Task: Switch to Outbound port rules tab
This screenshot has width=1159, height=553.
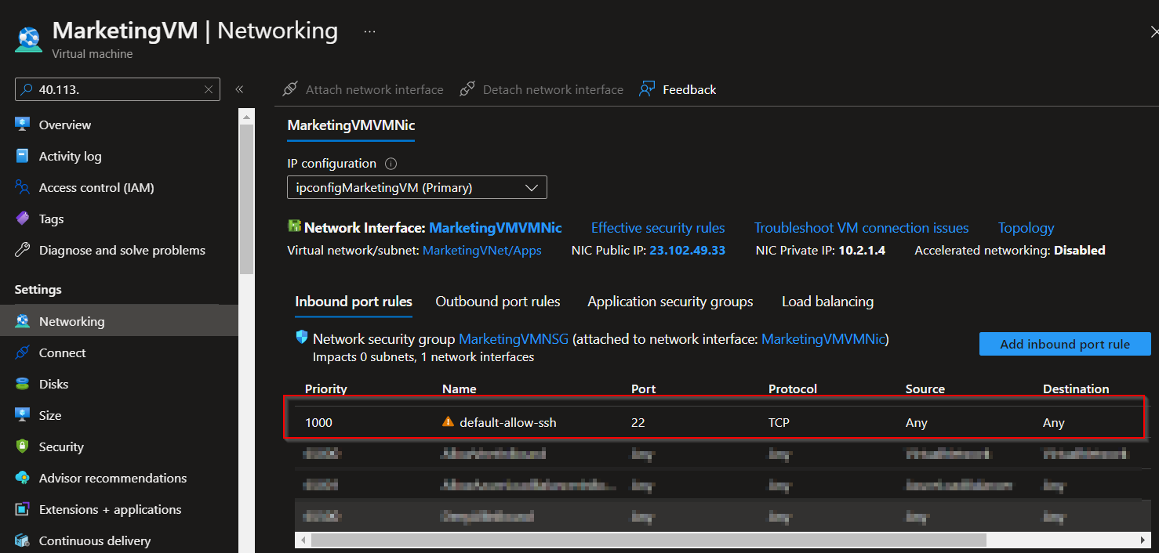Action: point(498,302)
